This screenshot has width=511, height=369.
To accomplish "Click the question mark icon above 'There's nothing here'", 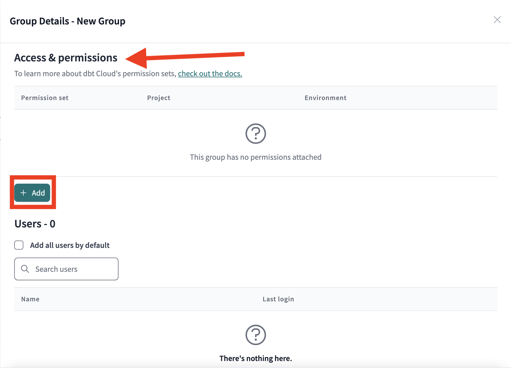I will (255, 335).
